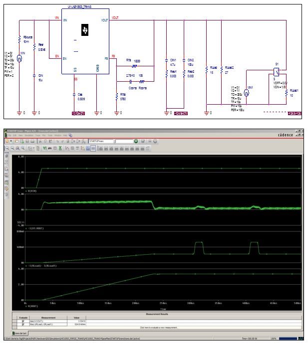Click the Zoom Area magnifier icon
The height and width of the screenshot is (345, 308).
pos(17,148)
